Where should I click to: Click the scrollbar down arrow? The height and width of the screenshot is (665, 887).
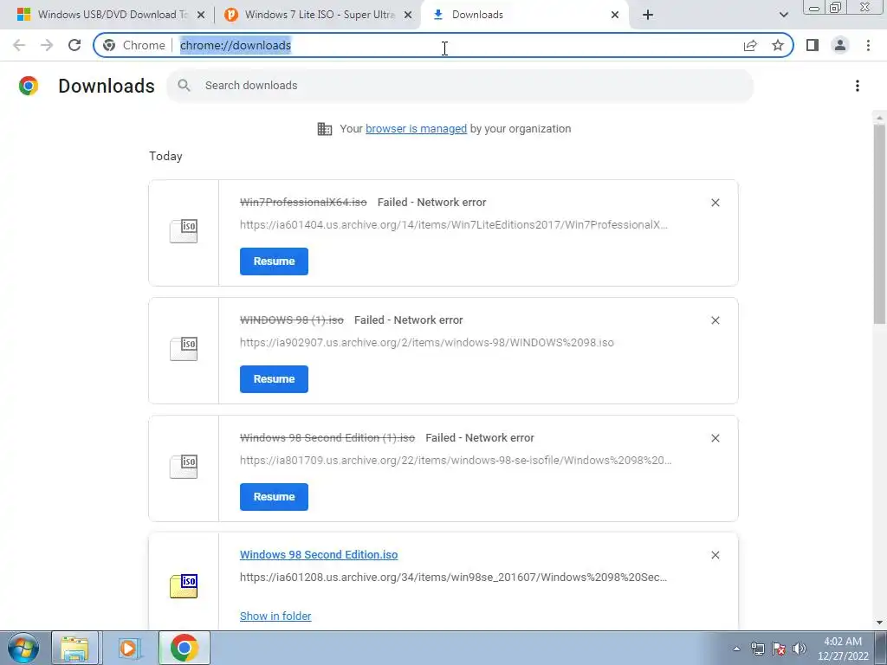(x=879, y=623)
